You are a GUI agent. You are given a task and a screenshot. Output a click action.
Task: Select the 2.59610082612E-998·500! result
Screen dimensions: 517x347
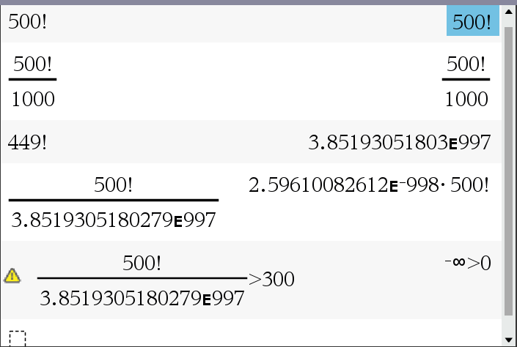click(x=369, y=184)
